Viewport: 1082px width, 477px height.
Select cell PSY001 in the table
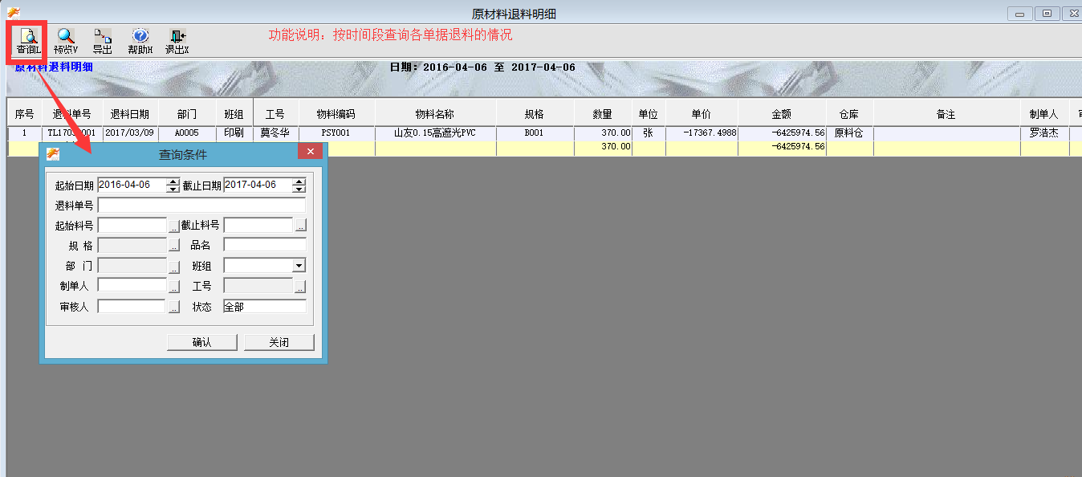pyautogui.click(x=336, y=133)
